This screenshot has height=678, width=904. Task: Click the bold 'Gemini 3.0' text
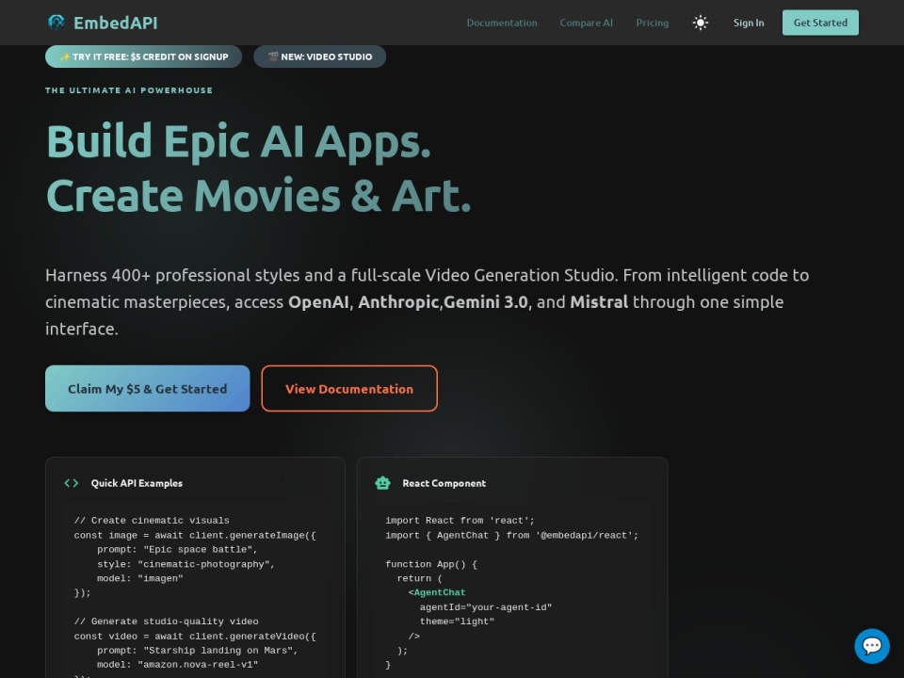[486, 301]
